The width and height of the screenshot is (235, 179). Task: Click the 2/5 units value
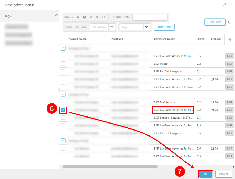pyautogui.click(x=199, y=125)
